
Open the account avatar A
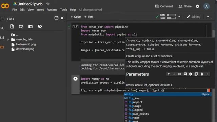coord(206,6)
